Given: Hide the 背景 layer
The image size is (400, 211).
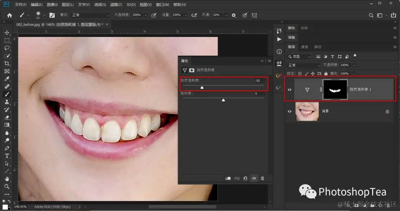Looking at the screenshot, I should tap(290, 111).
